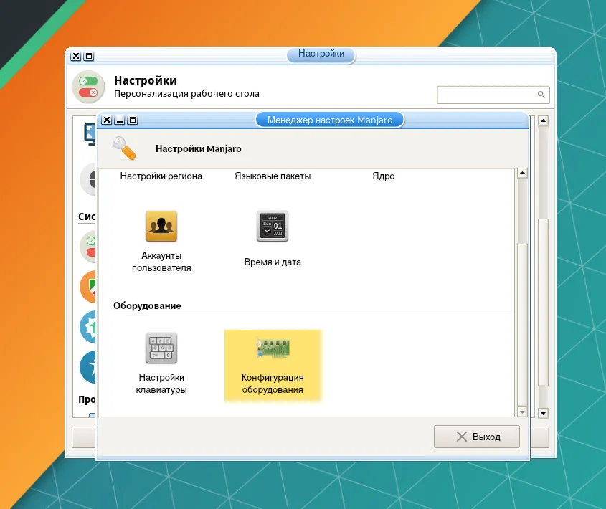
Task: Close the Менеджер настроек Manjaro window
Action: pos(107,120)
